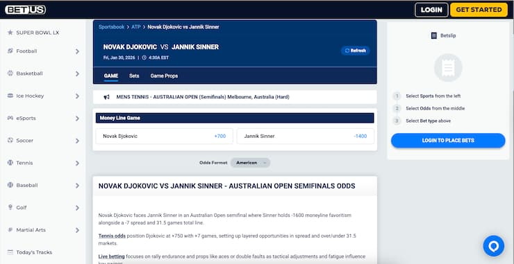Click the Today's Tracks icon
This screenshot has width=514, height=264.
(10, 252)
